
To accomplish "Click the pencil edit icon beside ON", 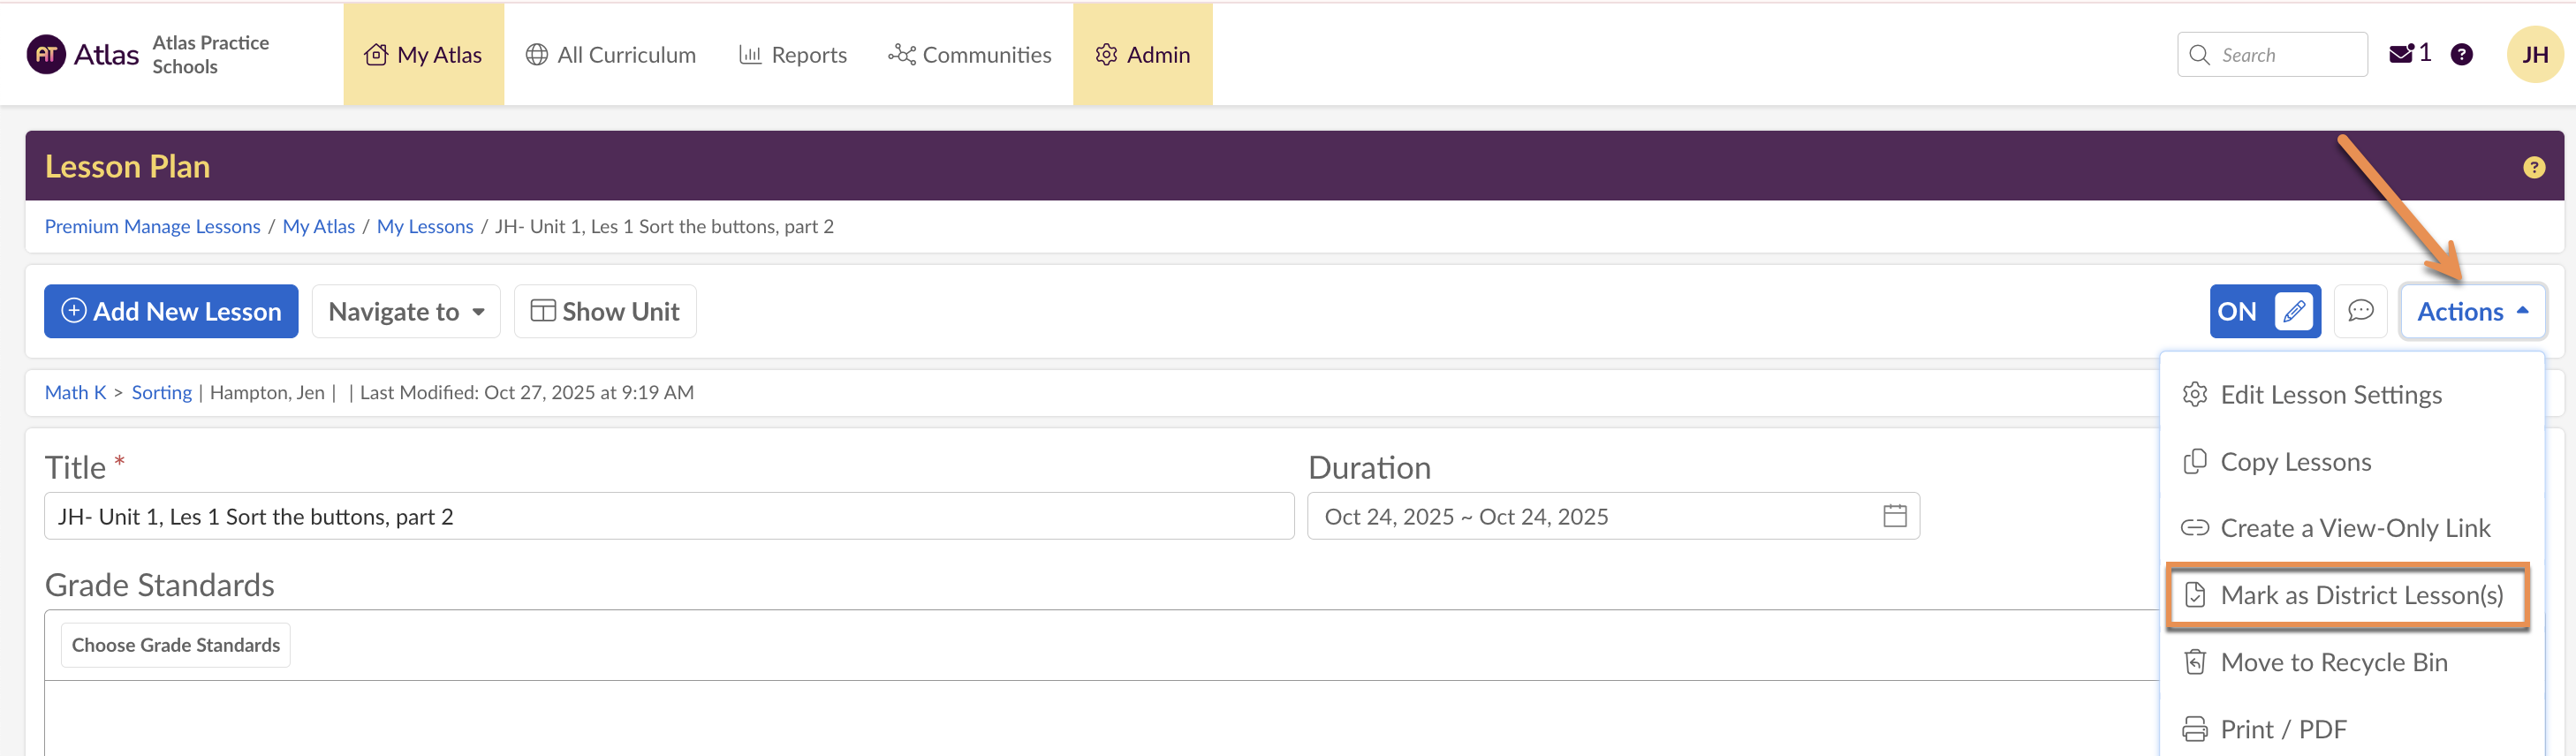I will [x=2294, y=311].
